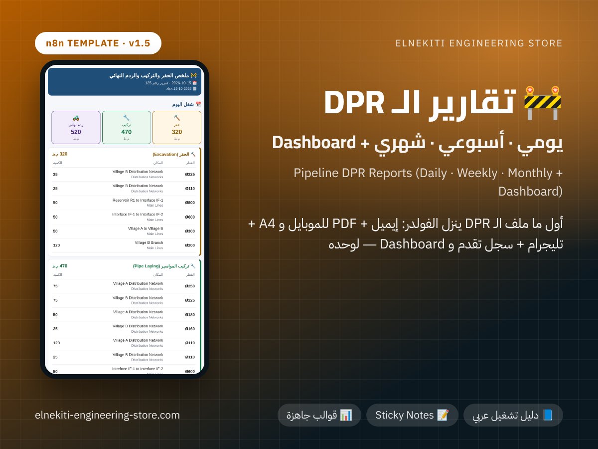This screenshot has width=598, height=449.
Task: Click the Ø250 diameter cell in Pipe Laying
Action: [190, 286]
